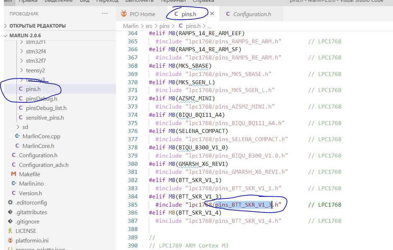393x250 pixels.
Task: Click the C icon beside sensitive_pins.h
Action: pyautogui.click(x=20, y=117)
